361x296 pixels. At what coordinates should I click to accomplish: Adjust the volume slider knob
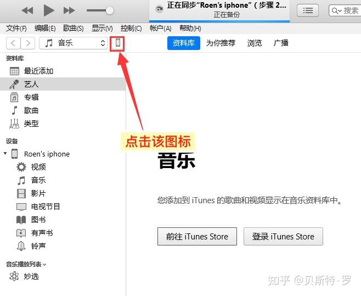coord(110,10)
